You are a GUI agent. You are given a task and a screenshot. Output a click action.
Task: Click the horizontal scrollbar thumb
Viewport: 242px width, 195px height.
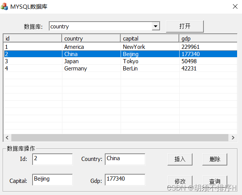point(120,137)
